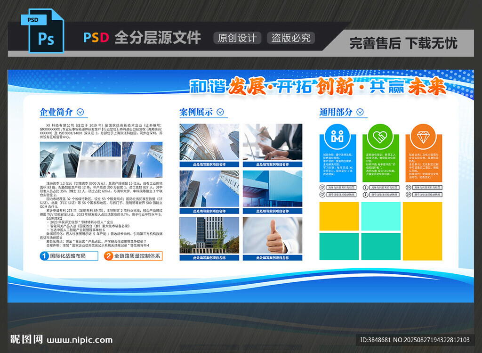This screenshot has height=353, width=482.
Task: Open the glass skyscraper with sun flare case photo
Action: 209,142
